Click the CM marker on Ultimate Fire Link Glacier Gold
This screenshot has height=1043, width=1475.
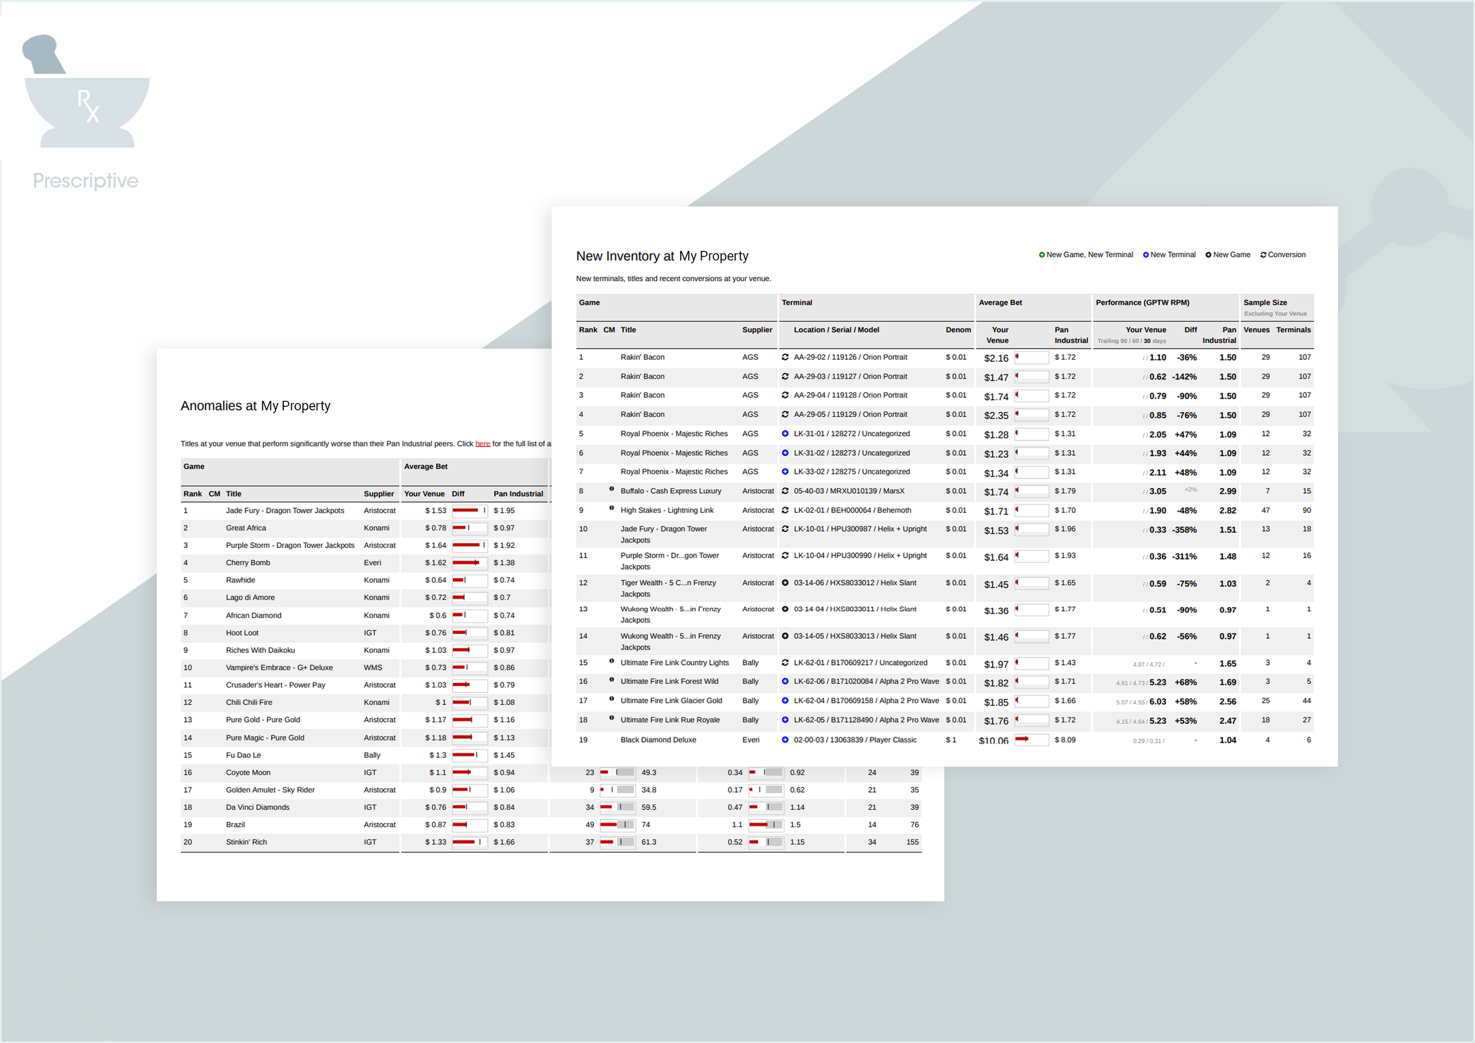(x=611, y=699)
